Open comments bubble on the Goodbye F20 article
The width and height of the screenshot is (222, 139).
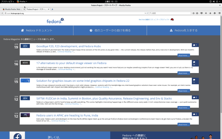coord(195,45)
